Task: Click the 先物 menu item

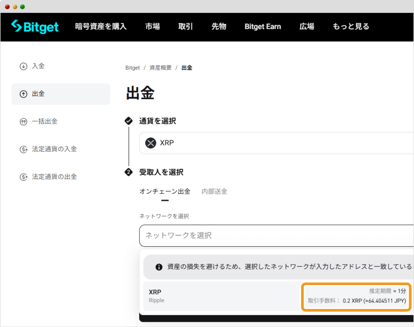Action: point(219,26)
